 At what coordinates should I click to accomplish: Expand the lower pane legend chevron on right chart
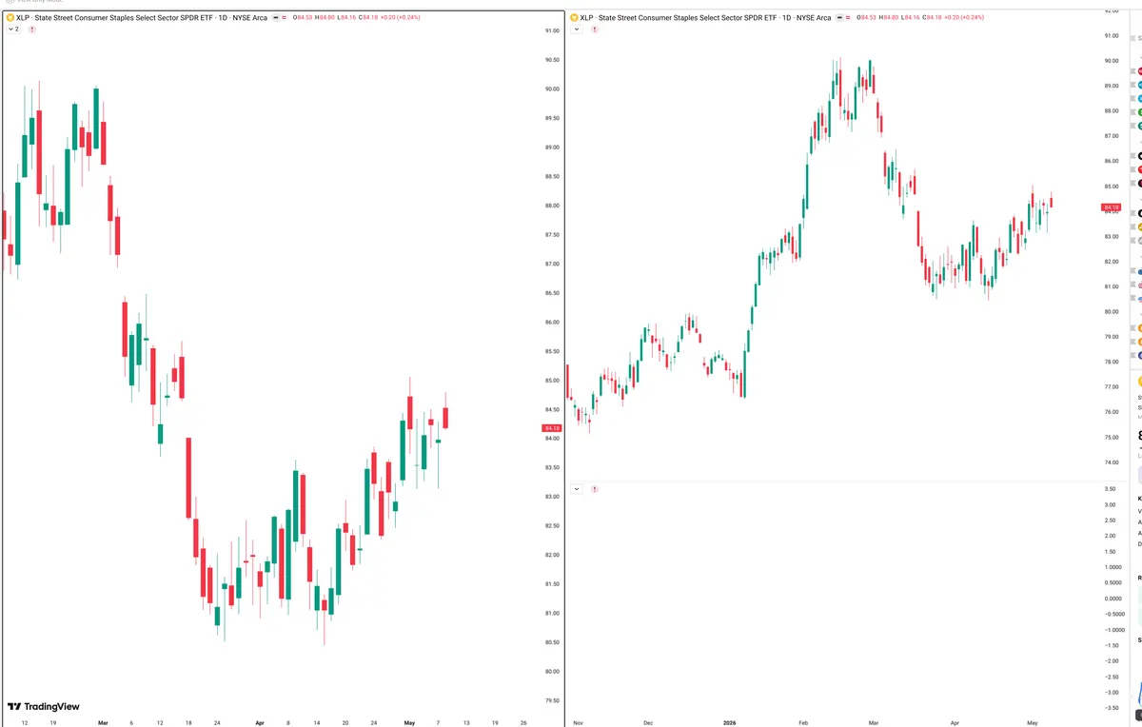tap(576, 489)
